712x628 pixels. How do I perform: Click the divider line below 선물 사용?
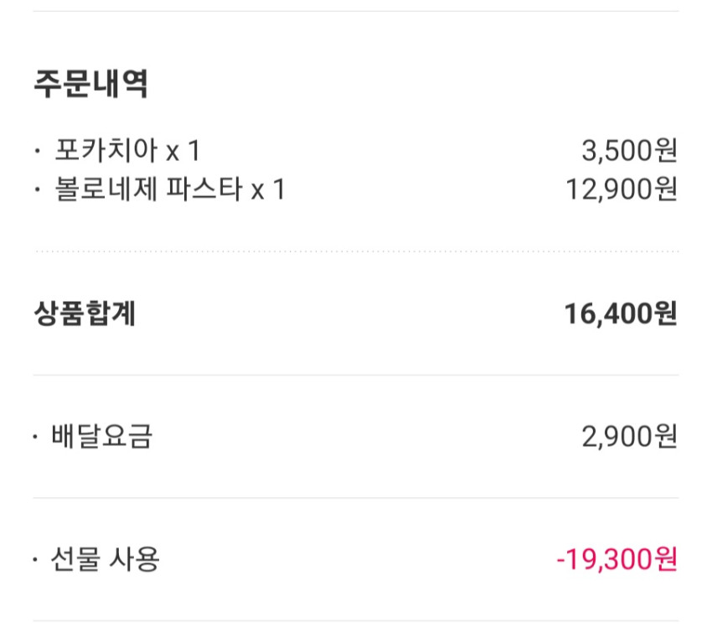pyautogui.click(x=356, y=620)
